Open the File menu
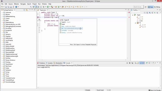This screenshot has width=162, height=91. (2, 4)
